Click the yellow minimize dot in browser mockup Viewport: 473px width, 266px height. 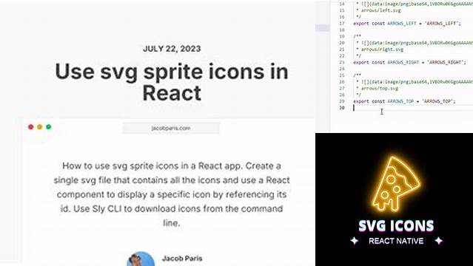(x=39, y=127)
